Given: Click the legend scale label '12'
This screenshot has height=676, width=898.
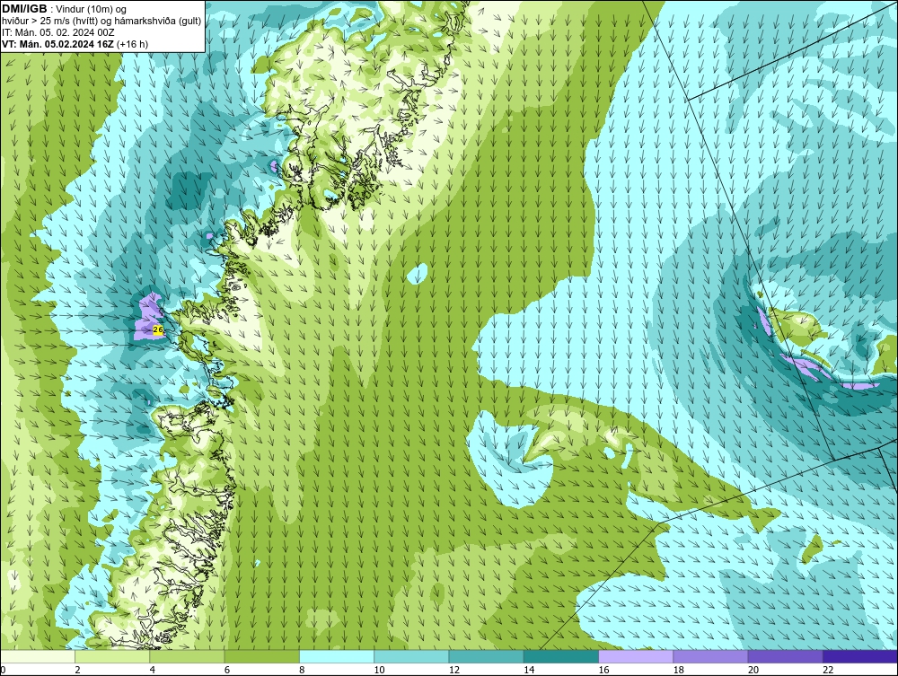Looking at the screenshot, I should [454, 670].
